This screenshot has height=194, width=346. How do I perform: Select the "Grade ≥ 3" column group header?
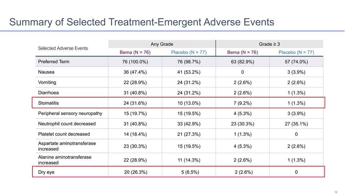(x=269, y=44)
